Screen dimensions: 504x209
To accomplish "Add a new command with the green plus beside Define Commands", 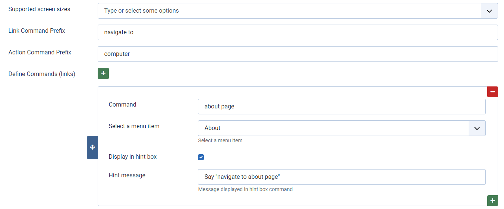I will [103, 73].
